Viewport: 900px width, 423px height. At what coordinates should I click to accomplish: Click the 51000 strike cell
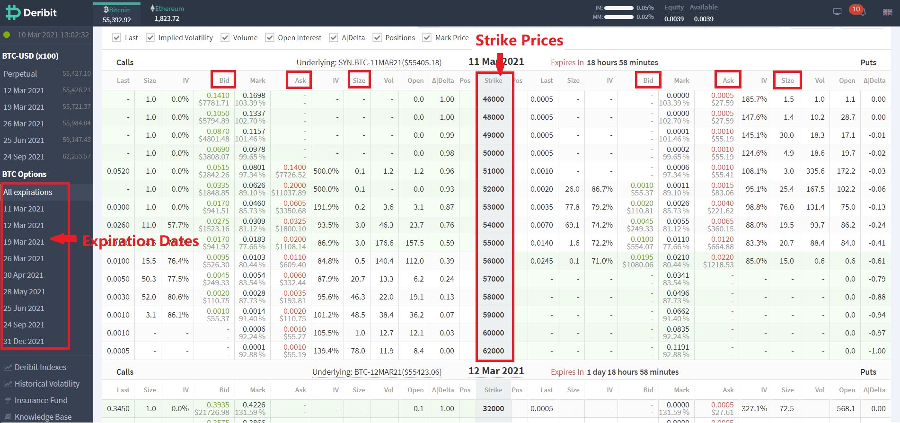(x=494, y=171)
